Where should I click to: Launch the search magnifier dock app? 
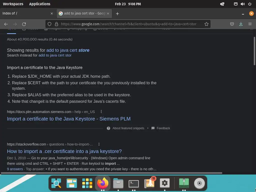click(x=56, y=183)
